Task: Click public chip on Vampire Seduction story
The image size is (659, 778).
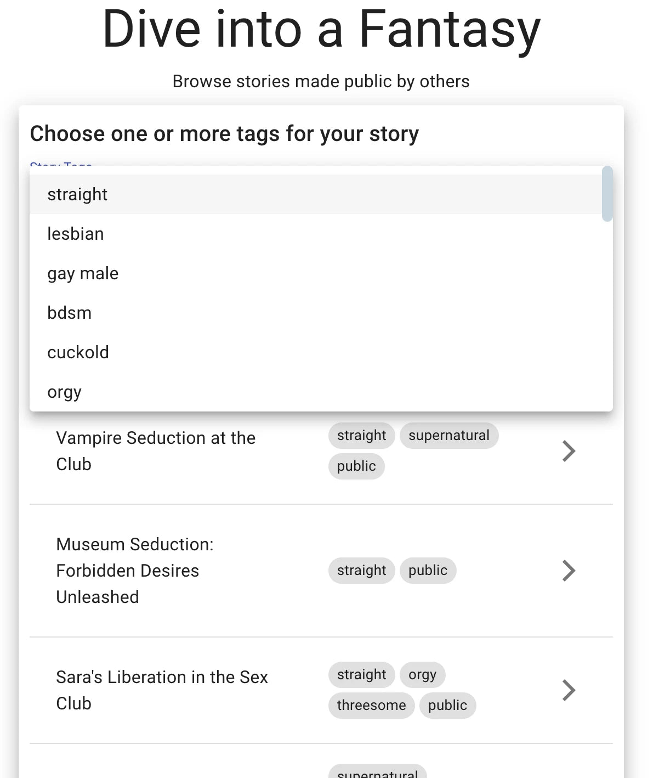Action: (x=356, y=466)
